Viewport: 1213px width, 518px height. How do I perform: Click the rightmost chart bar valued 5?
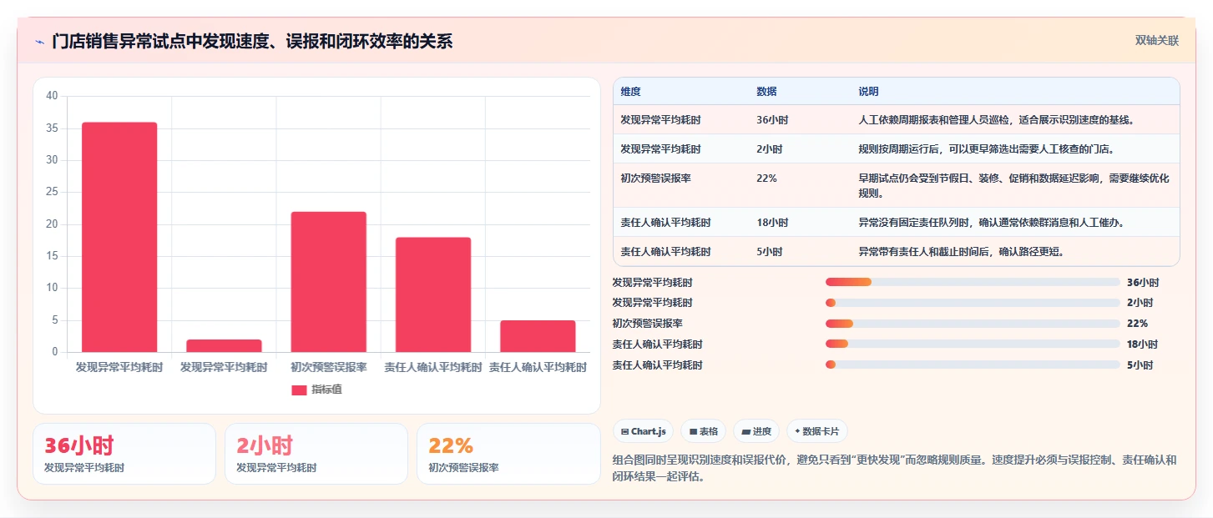pos(538,336)
